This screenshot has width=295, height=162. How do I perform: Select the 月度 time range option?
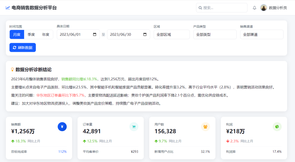click(x=17, y=35)
